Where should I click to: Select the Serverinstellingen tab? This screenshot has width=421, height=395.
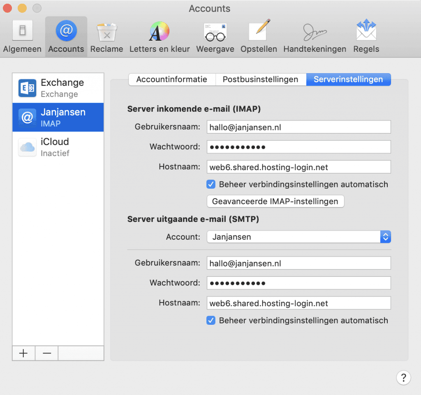pyautogui.click(x=348, y=80)
